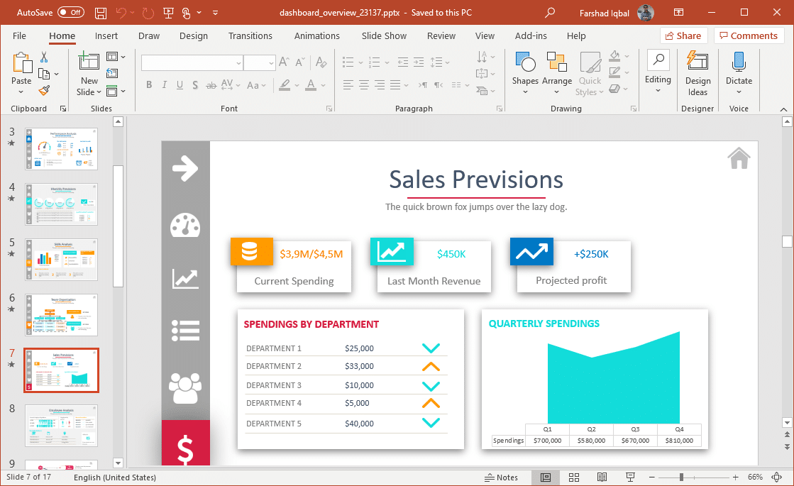794x486 pixels.
Task: Click the Save icon in title bar
Action: click(101, 13)
